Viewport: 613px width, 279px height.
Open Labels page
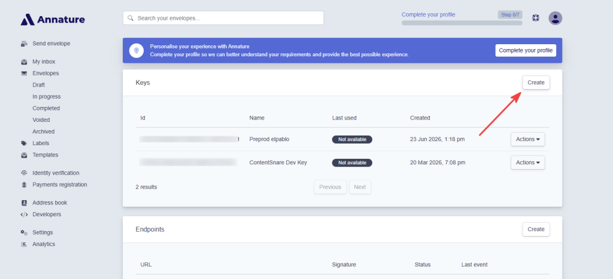click(41, 143)
